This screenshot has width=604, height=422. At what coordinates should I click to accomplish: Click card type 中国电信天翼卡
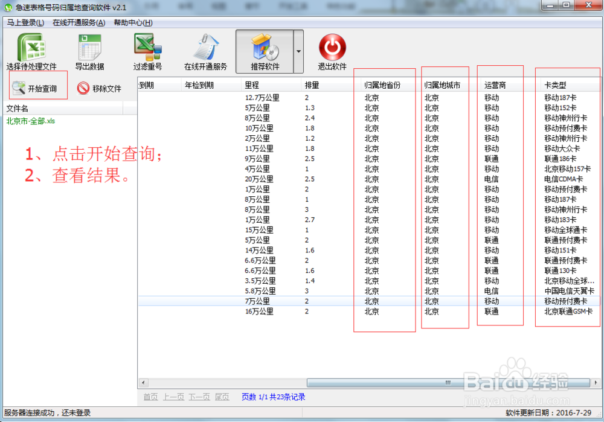click(x=569, y=291)
